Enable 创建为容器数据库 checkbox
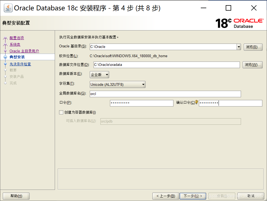 click(61, 112)
